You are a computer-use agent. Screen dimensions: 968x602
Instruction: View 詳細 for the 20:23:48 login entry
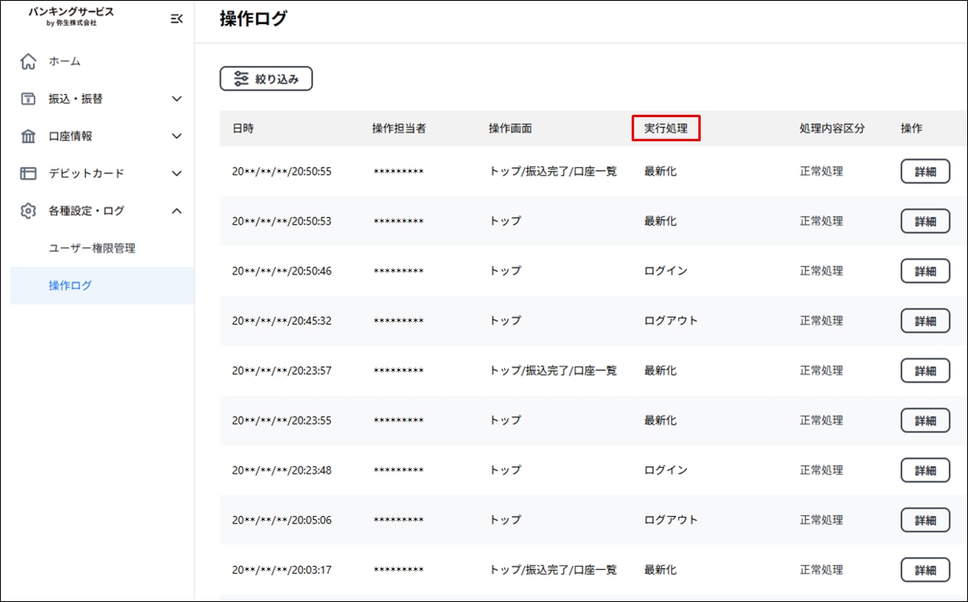coord(925,470)
